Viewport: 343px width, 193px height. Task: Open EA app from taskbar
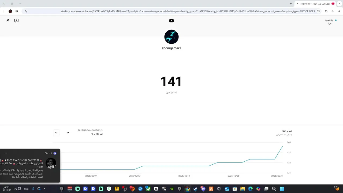[132, 189]
